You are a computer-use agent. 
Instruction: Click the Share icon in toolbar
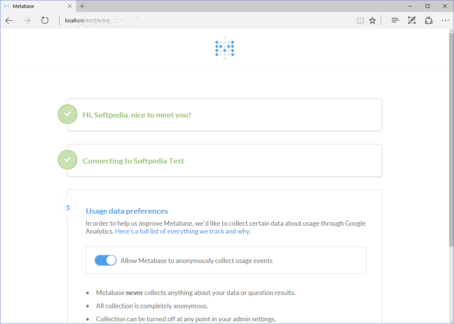click(x=429, y=20)
